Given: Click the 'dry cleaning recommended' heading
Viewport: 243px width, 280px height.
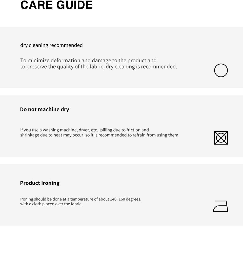Looking at the screenshot, I should pos(51,45).
